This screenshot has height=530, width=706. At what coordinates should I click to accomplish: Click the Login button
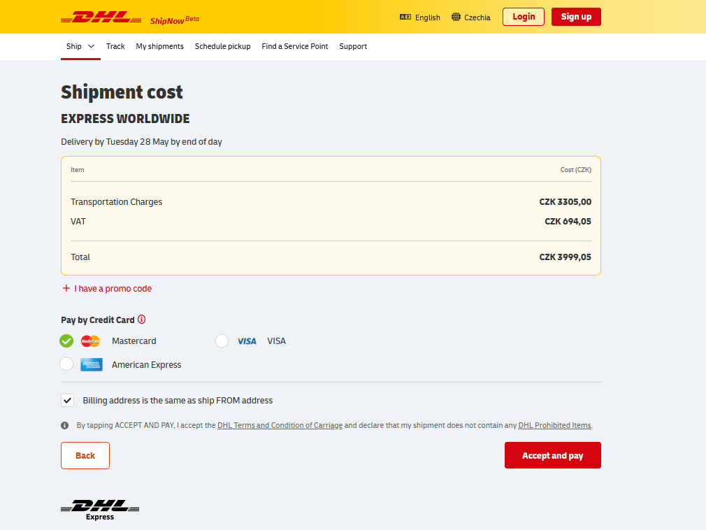524,17
